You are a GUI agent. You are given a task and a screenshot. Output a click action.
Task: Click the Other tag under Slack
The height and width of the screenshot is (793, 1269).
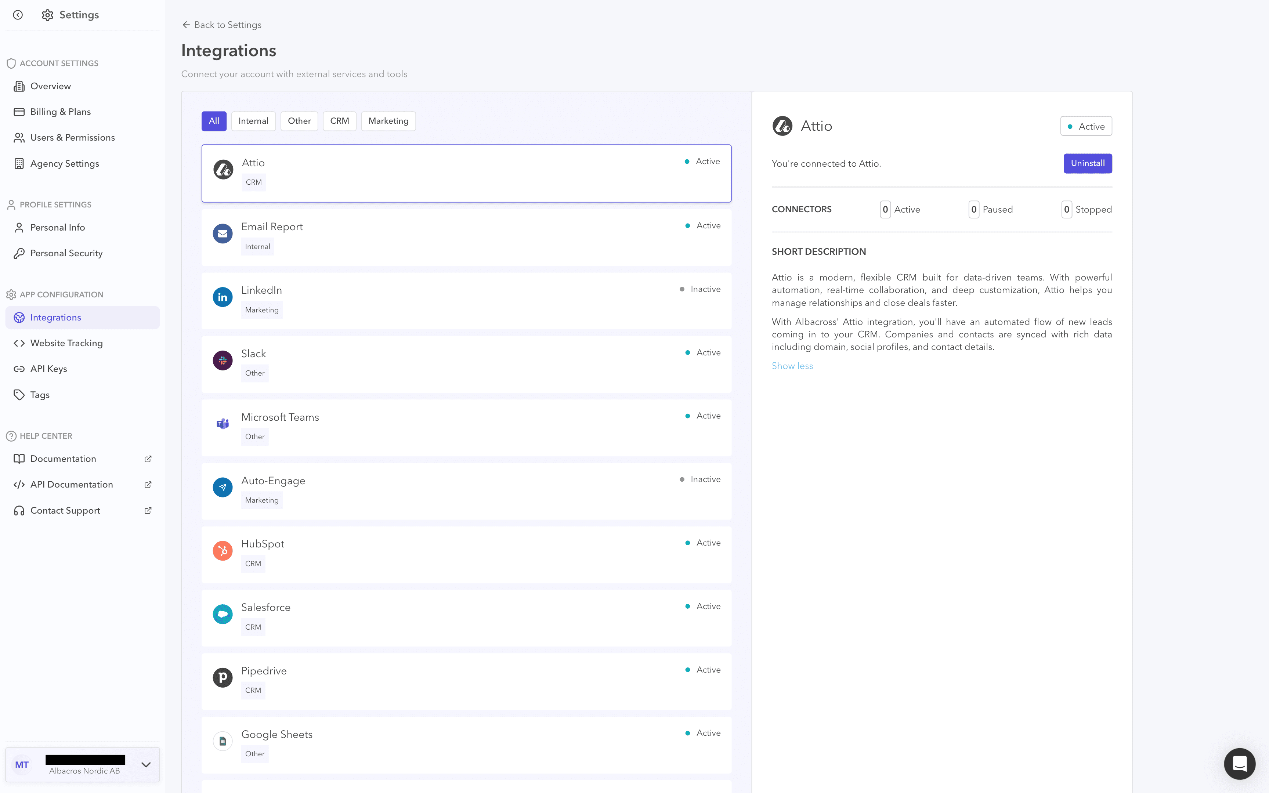(x=255, y=373)
